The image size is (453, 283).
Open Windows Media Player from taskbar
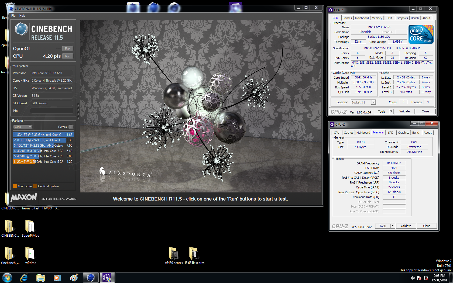point(57,278)
